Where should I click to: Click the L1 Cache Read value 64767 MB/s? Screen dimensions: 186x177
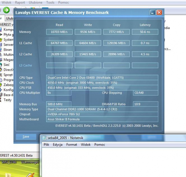pyautogui.click(x=59, y=43)
